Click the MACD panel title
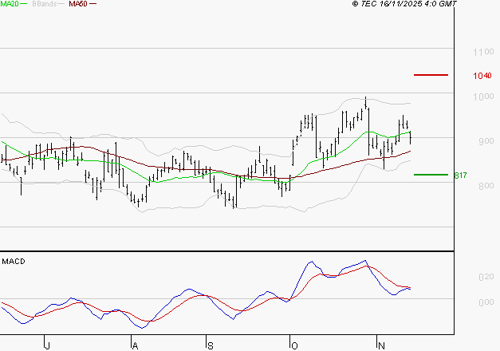 (x=14, y=262)
